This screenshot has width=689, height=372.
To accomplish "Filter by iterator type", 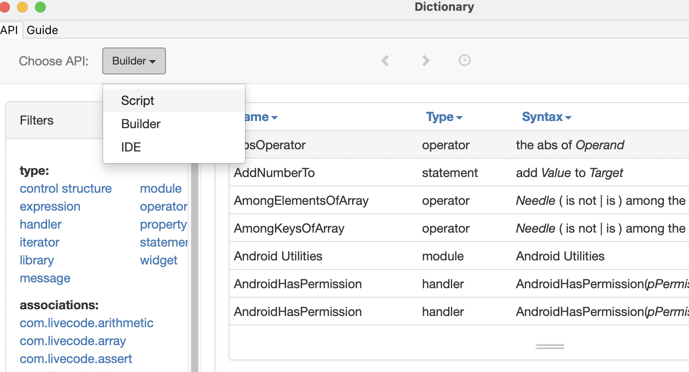I will point(39,242).
